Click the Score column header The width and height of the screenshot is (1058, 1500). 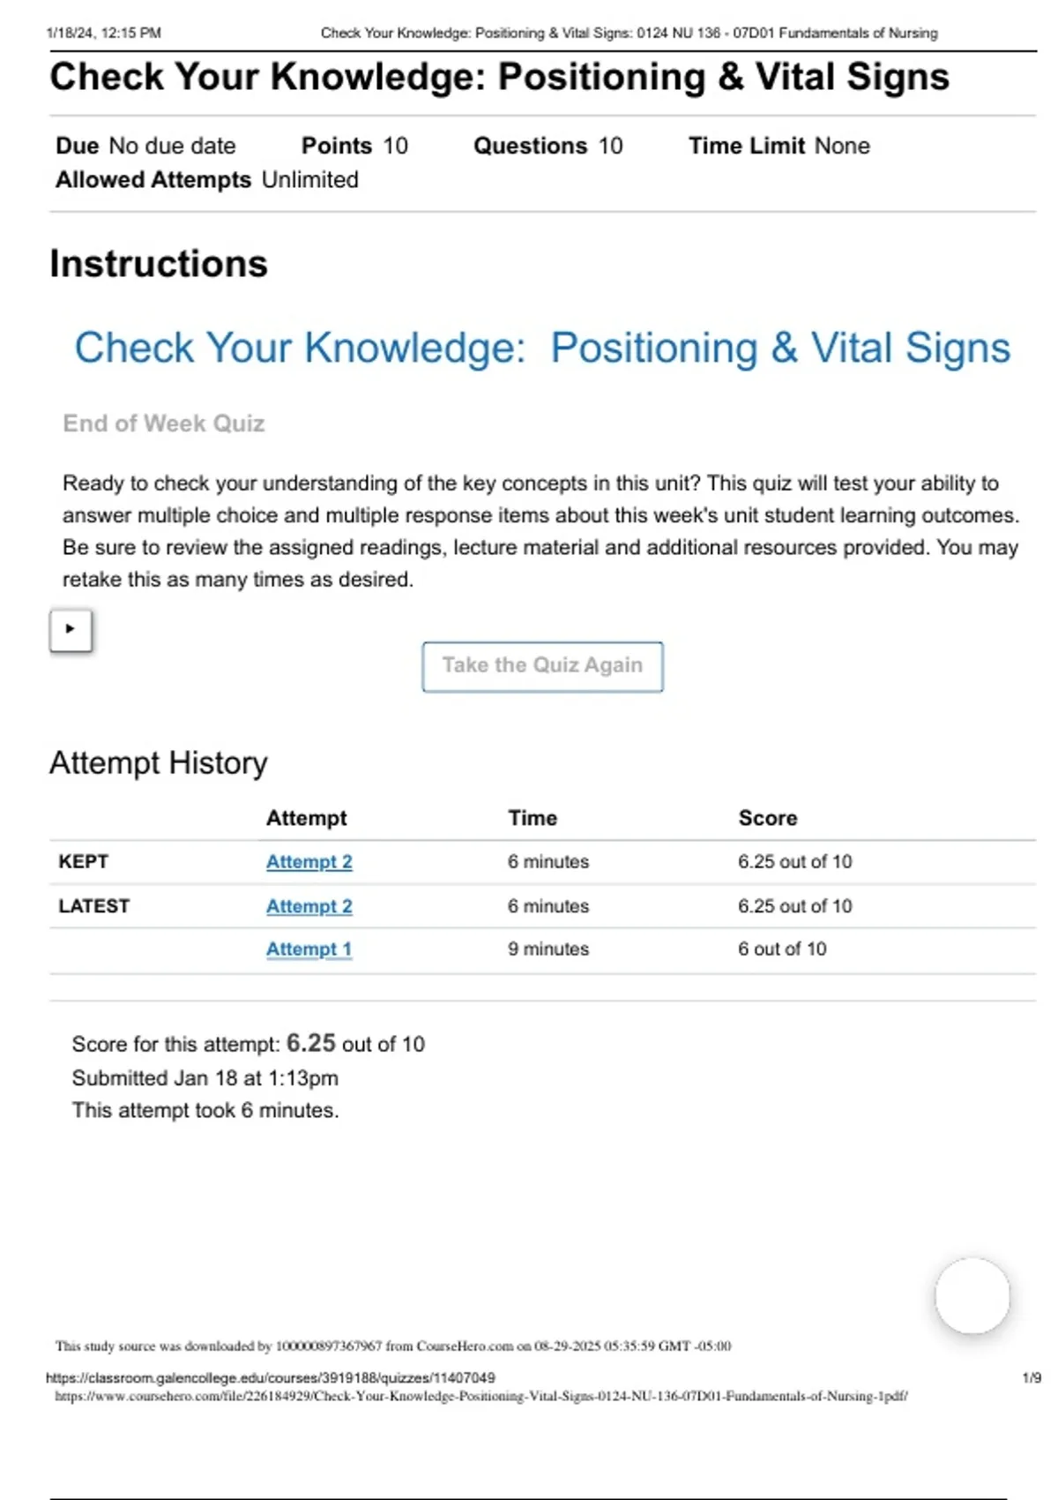point(767,818)
